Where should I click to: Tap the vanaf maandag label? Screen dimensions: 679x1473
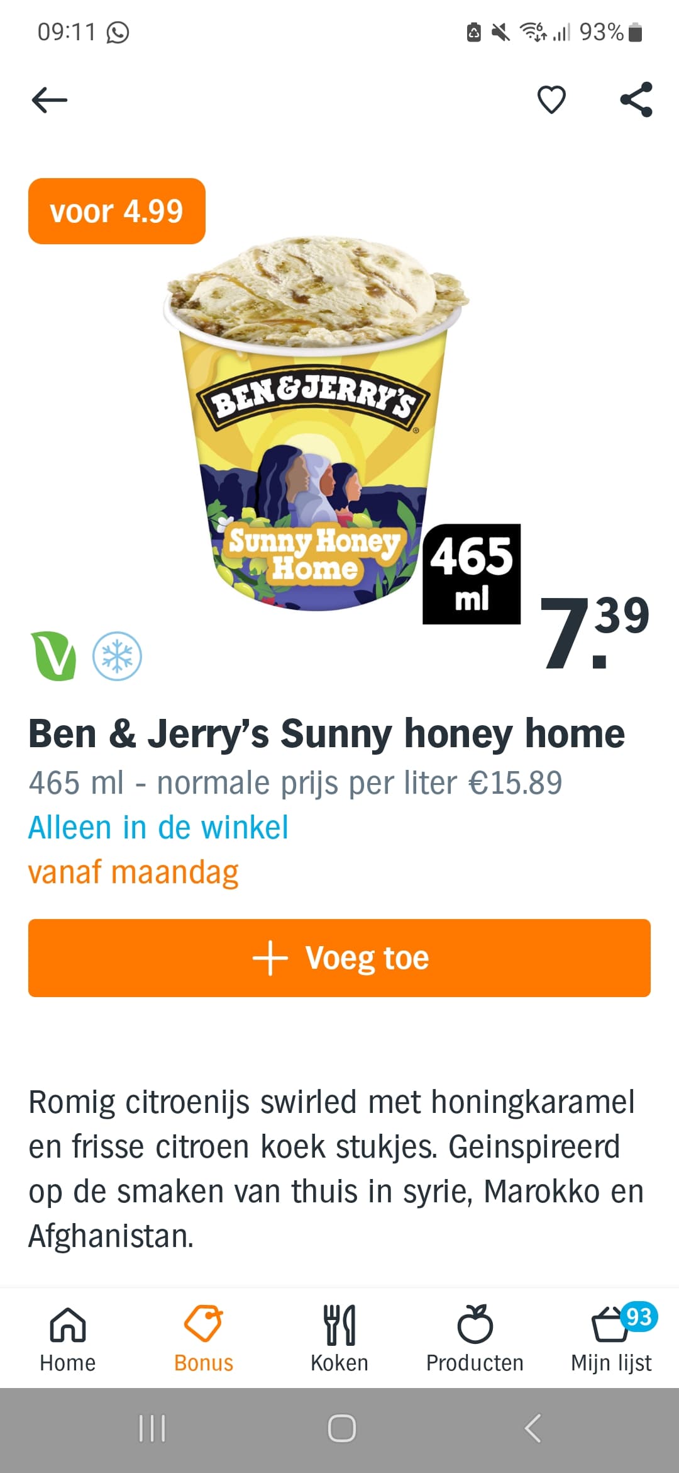133,872
